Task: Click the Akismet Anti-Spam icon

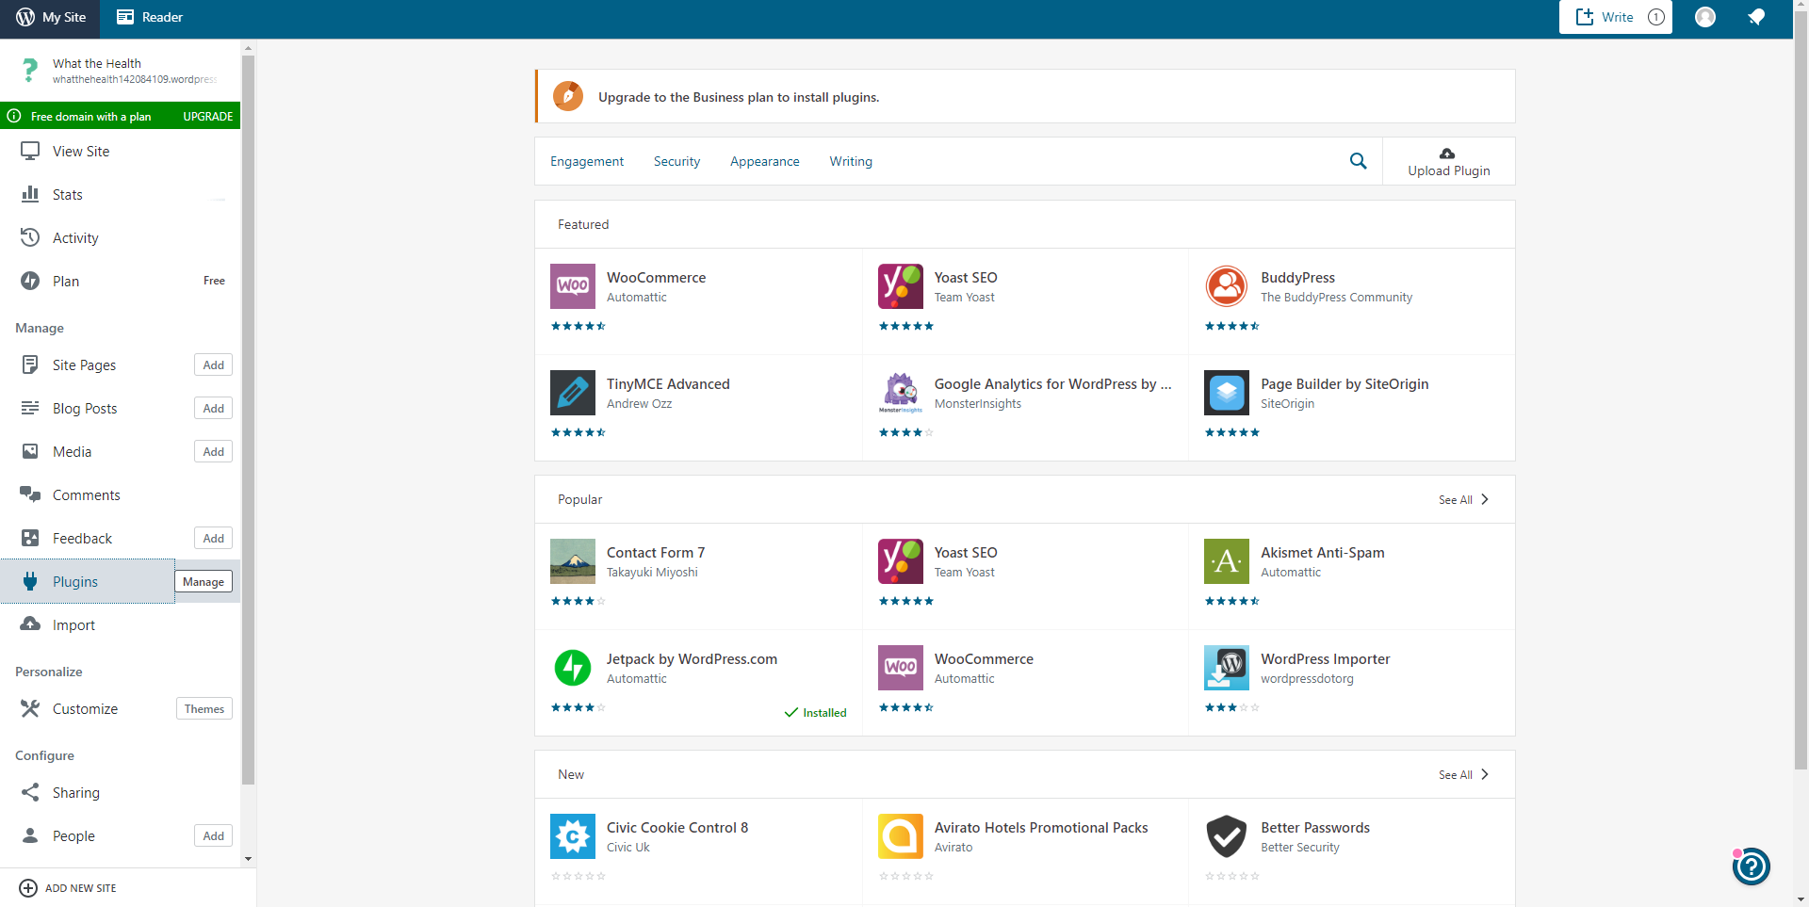Action: 1227,561
